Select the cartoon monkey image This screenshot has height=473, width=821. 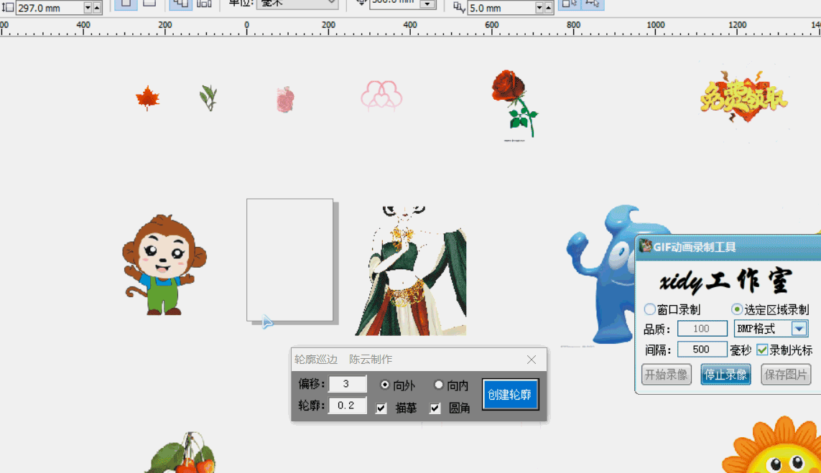pos(164,265)
